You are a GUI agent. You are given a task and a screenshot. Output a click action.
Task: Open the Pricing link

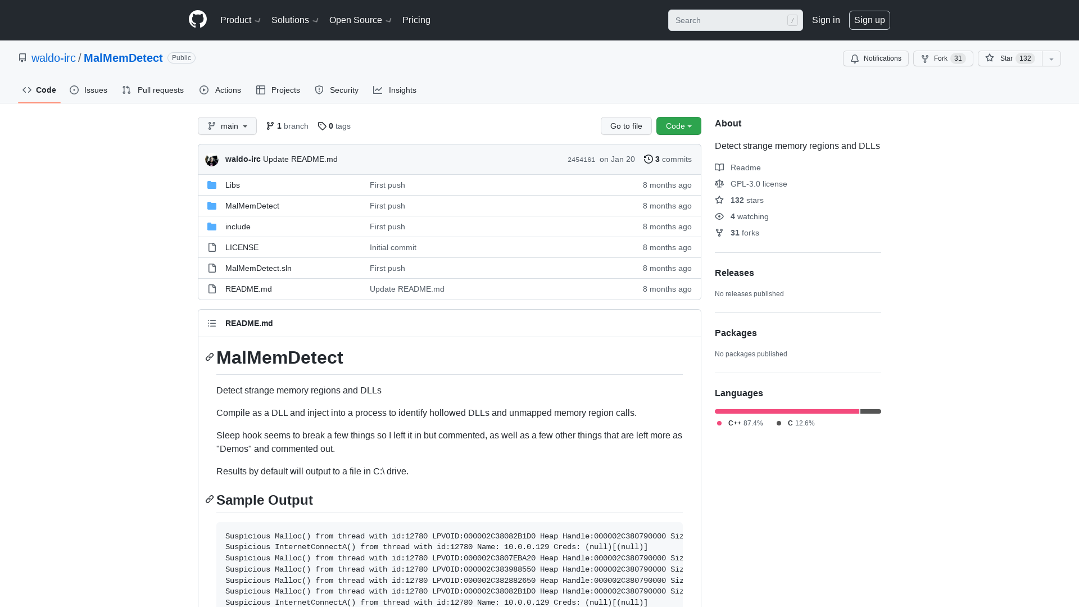click(x=416, y=20)
